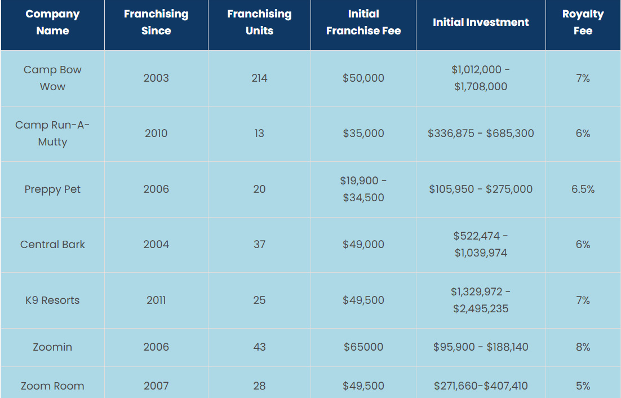Viewport: 621px width, 398px height.
Task: Select the Central Bark row name
Action: [52, 245]
